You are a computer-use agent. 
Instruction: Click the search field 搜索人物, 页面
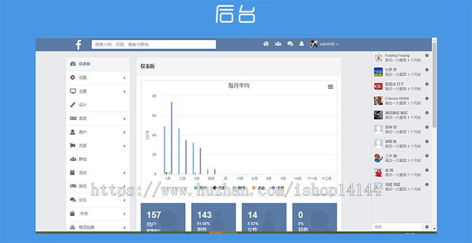click(x=154, y=45)
